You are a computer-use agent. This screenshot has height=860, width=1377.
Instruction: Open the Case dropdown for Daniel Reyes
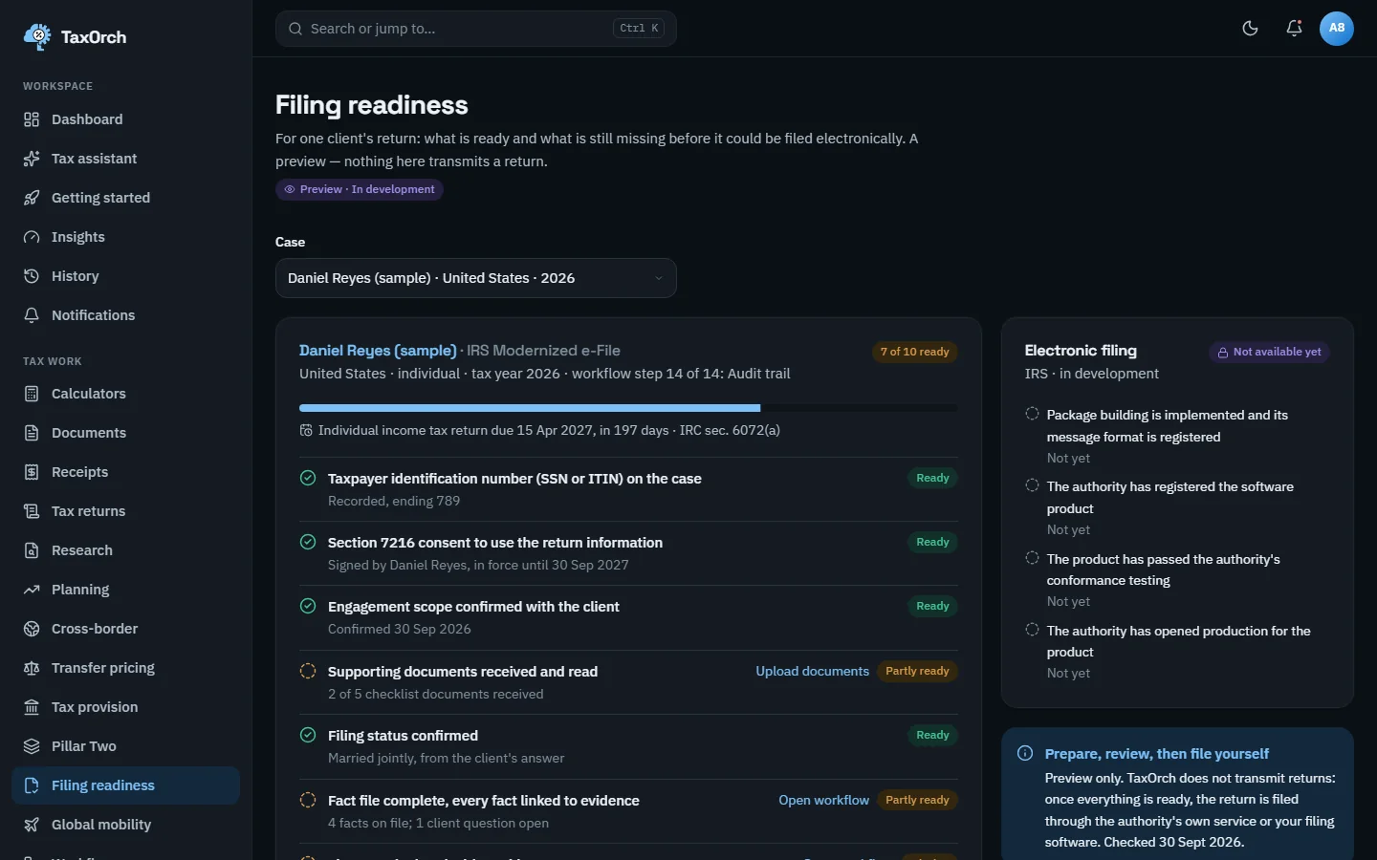[x=476, y=278]
